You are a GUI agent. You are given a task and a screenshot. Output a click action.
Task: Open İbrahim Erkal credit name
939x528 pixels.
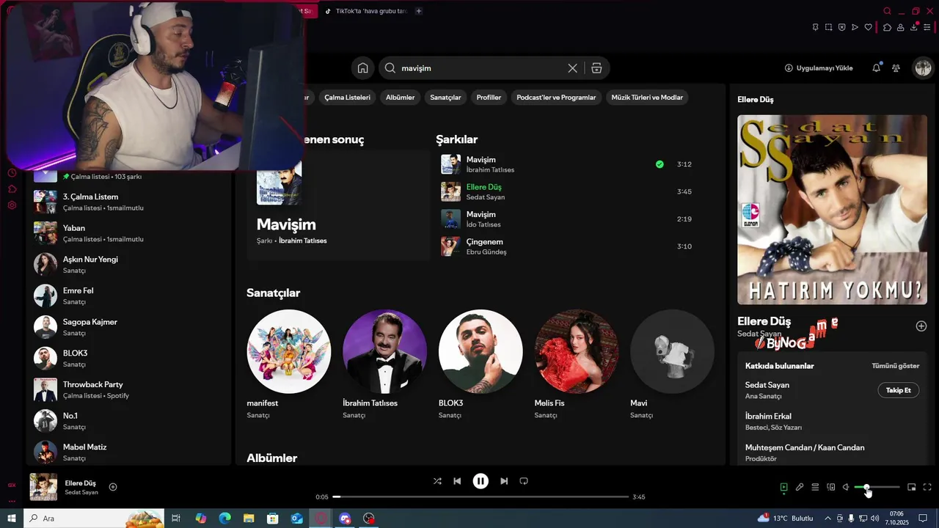point(768,417)
